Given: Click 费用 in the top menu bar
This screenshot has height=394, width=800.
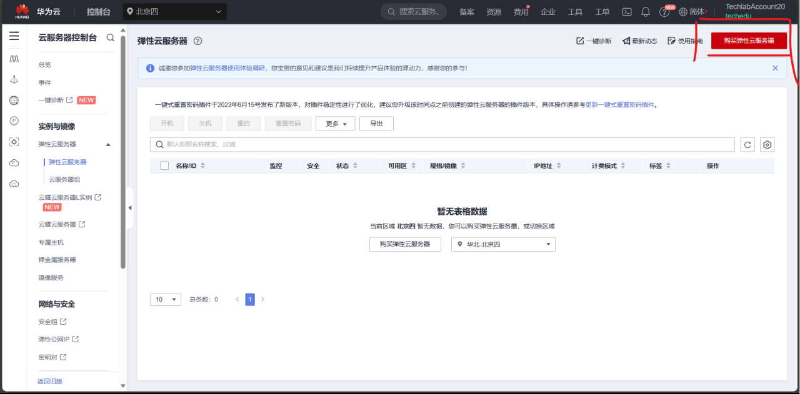Looking at the screenshot, I should click(x=521, y=11).
